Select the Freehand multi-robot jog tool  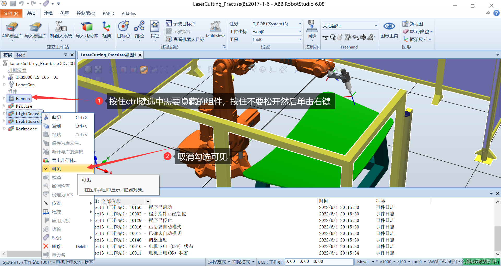pyautogui.click(x=371, y=38)
